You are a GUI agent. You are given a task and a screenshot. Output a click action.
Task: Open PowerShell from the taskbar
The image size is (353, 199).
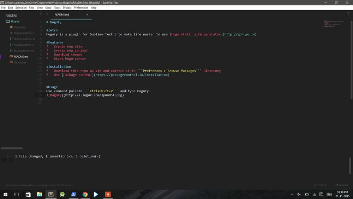point(74,194)
